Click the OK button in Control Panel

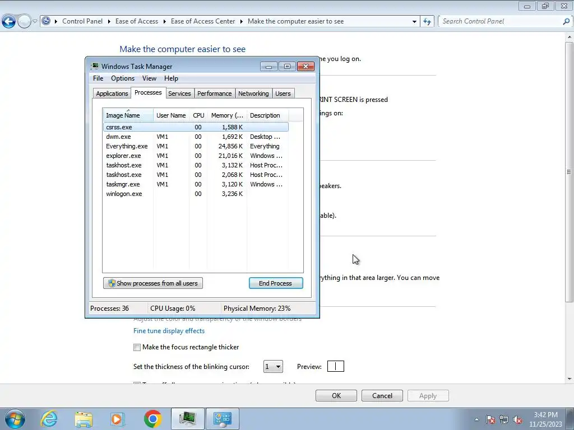336,396
